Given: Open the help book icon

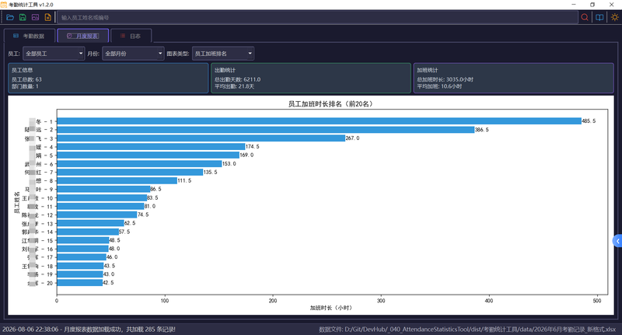Looking at the screenshot, I should [599, 17].
